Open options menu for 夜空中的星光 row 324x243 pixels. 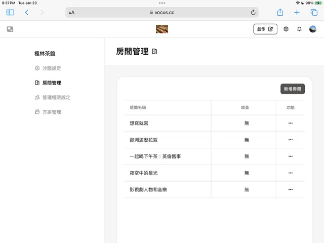pyautogui.click(x=290, y=173)
